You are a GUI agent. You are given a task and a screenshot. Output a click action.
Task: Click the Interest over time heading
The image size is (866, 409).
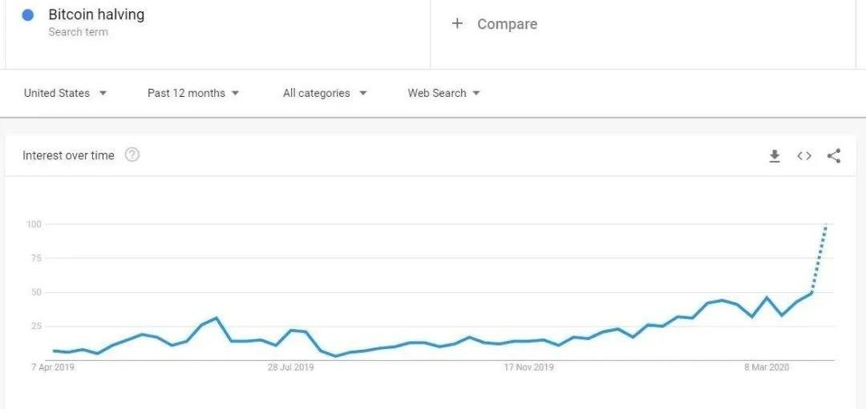pos(68,155)
